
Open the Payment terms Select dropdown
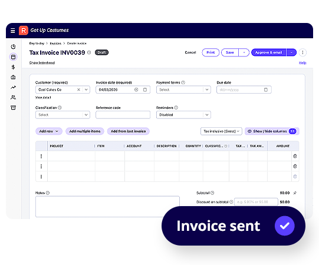pyautogui.click(x=183, y=90)
